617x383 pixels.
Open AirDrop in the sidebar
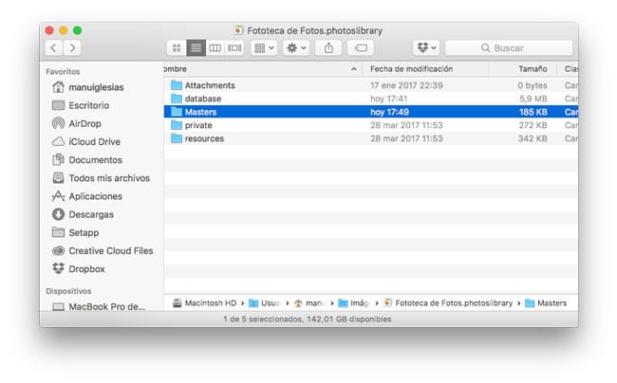point(77,123)
